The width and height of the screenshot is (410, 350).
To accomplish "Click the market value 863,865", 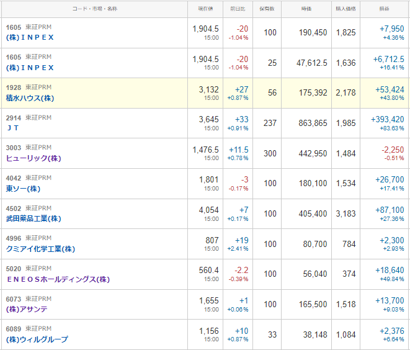I will [313, 123].
